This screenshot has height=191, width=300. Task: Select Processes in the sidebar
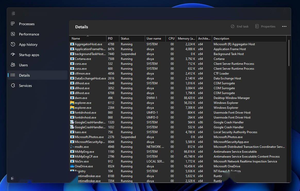[x=27, y=24]
